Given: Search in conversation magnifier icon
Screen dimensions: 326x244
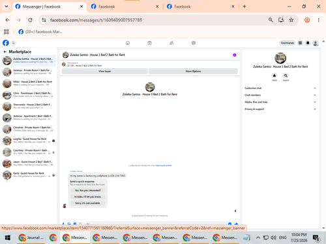Looking at the screenshot, I should click(x=286, y=75).
